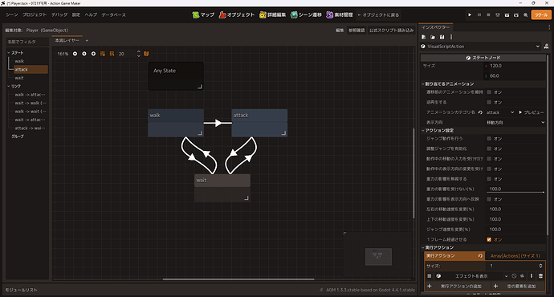The width and height of the screenshot is (554, 297).
Task: Click the grid snap distance stepper
Action: point(138,54)
